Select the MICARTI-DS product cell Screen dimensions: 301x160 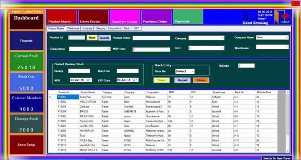pyautogui.click(x=90, y=116)
